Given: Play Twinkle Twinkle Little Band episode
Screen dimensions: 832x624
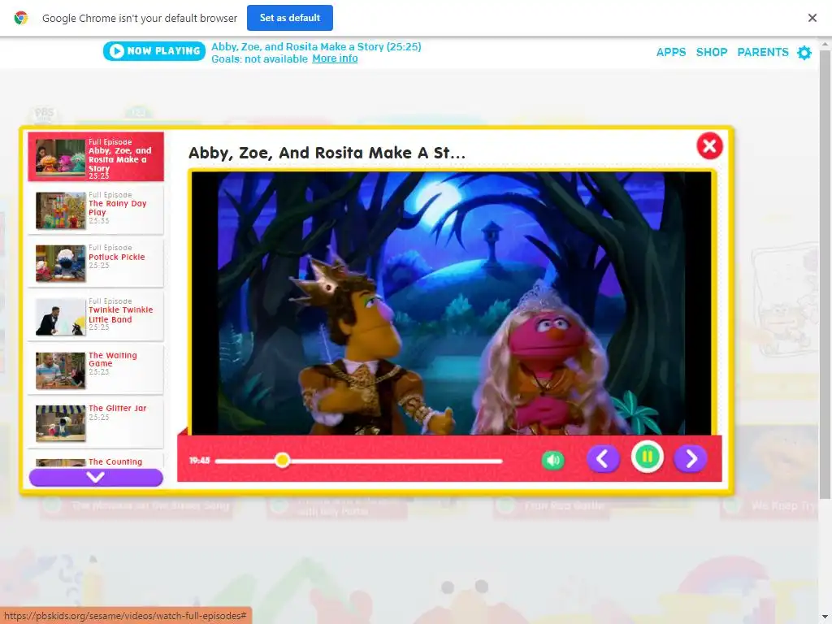Looking at the screenshot, I should coord(96,316).
